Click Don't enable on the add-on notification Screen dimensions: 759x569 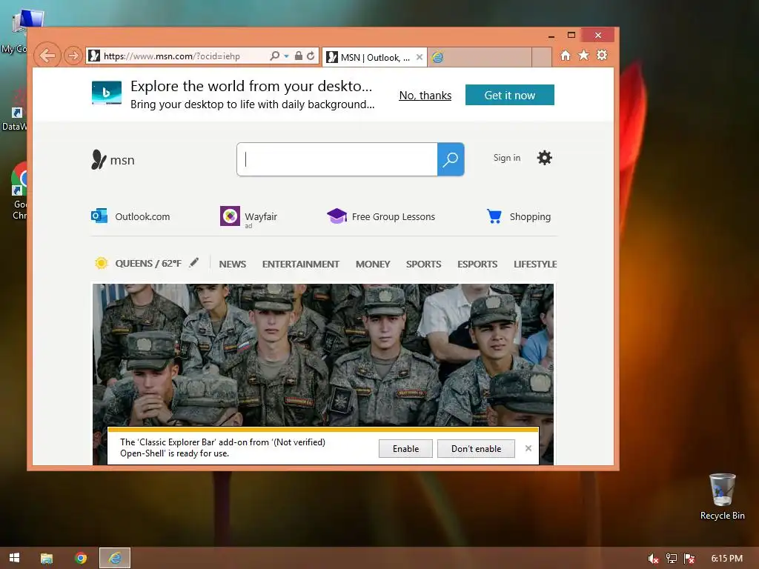click(x=476, y=448)
